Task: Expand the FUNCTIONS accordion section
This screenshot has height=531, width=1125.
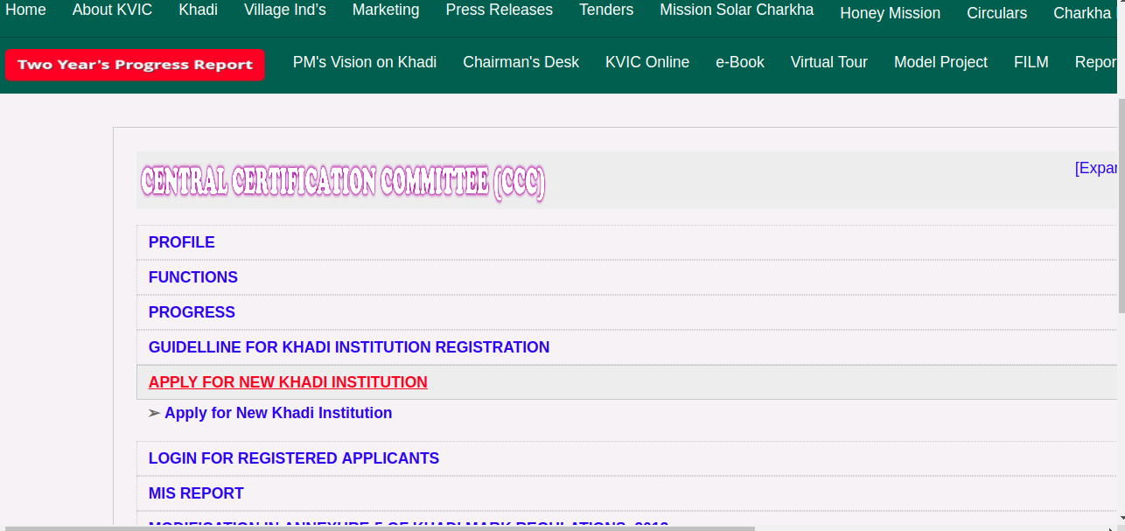Action: (193, 277)
